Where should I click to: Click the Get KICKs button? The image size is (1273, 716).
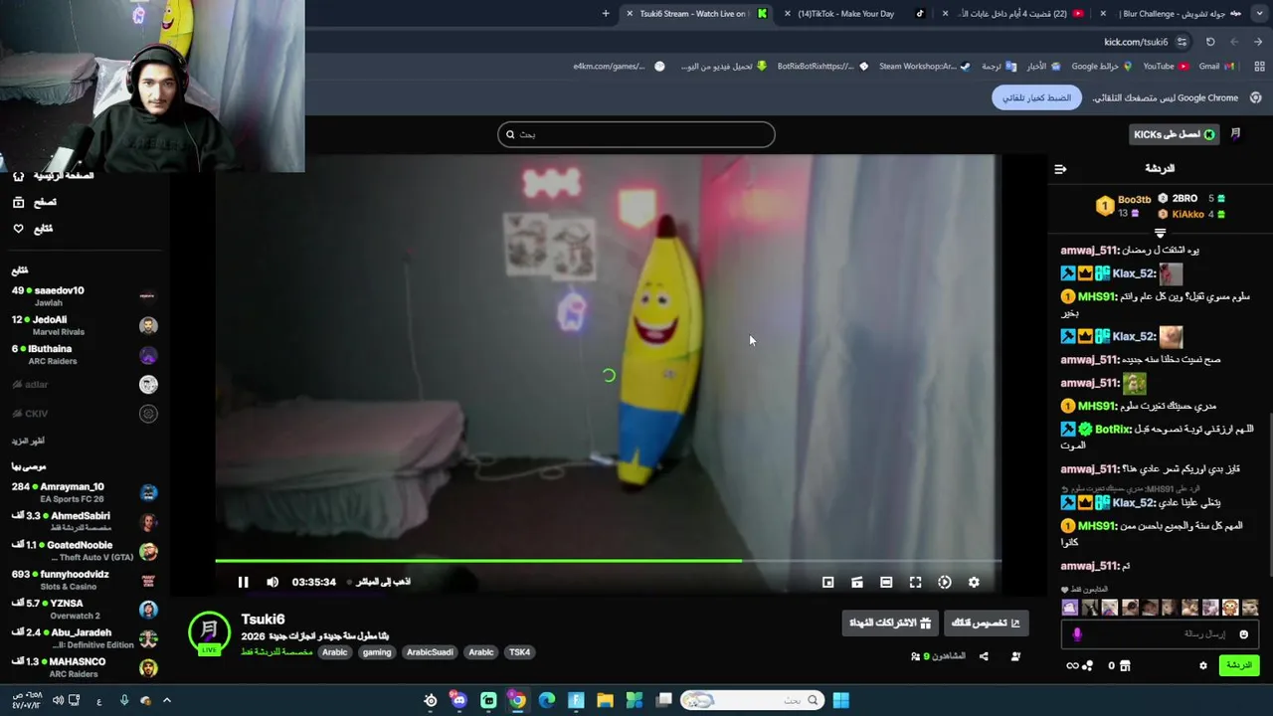pyautogui.click(x=1175, y=134)
